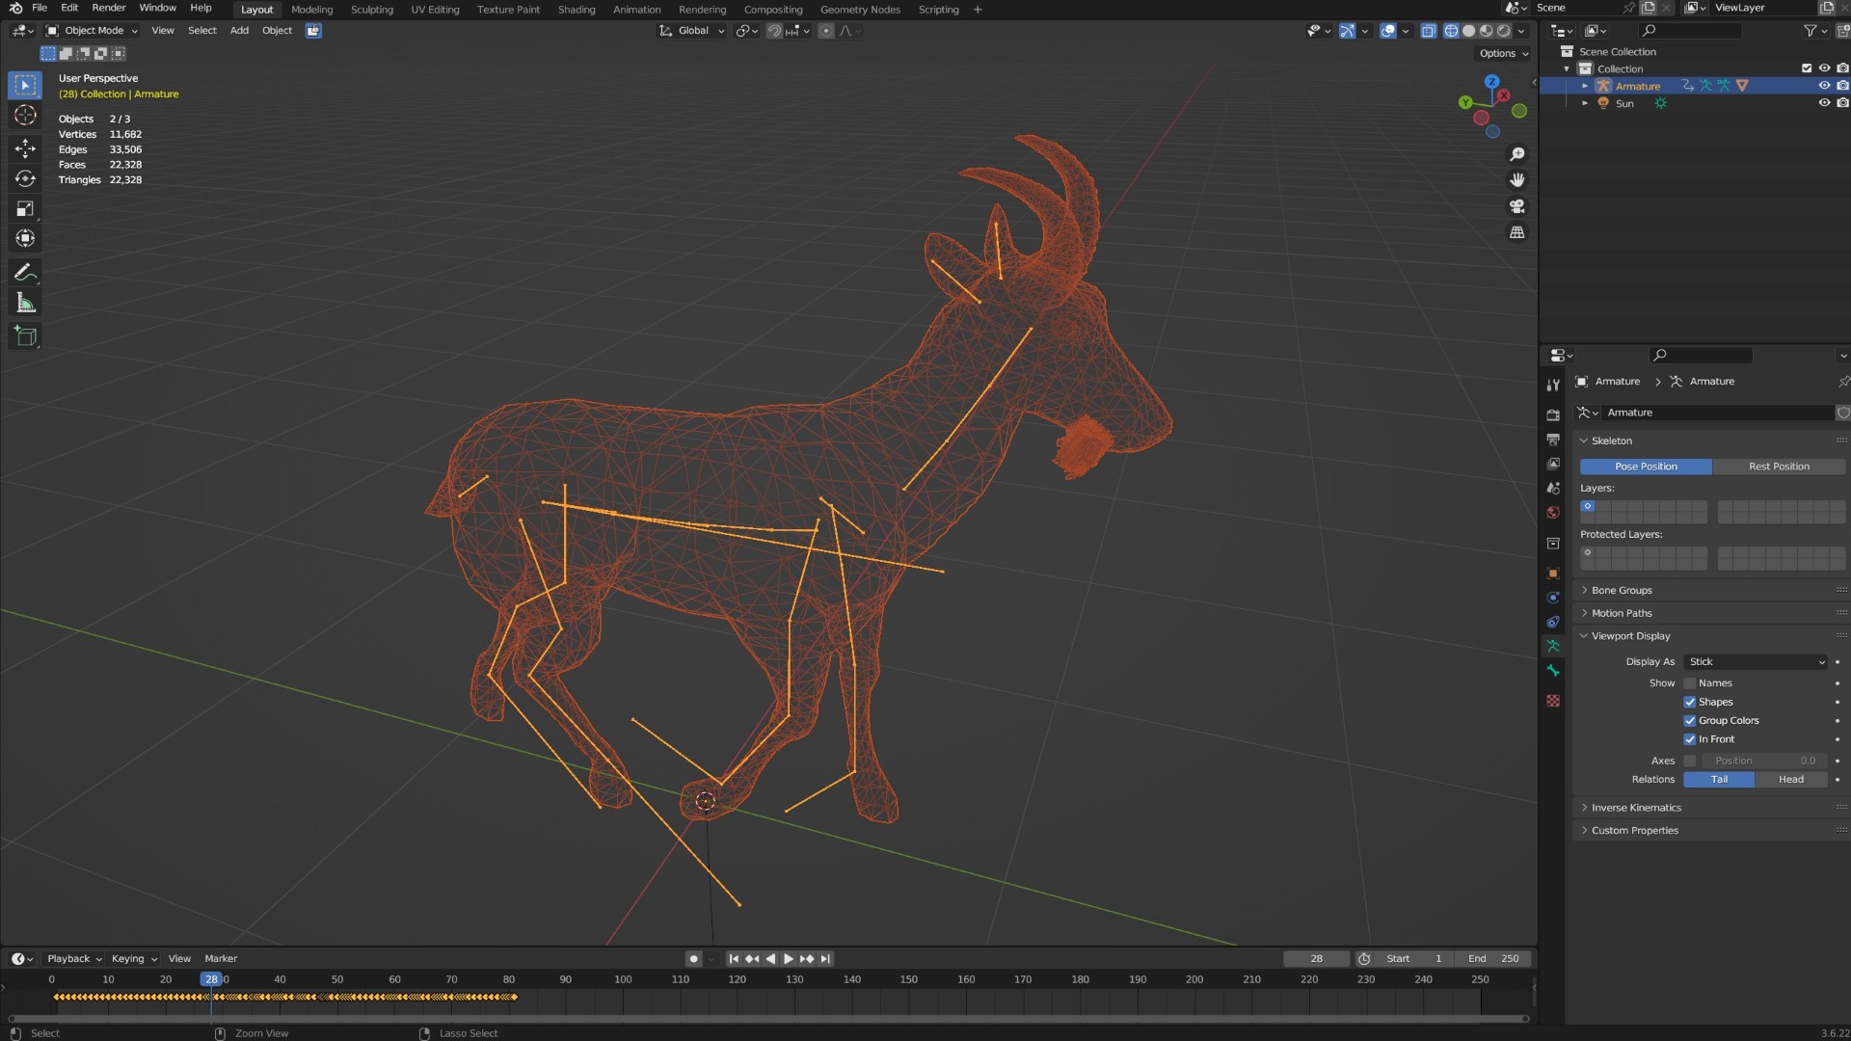Select the Measure tool
The width and height of the screenshot is (1851, 1041).
tap(25, 304)
